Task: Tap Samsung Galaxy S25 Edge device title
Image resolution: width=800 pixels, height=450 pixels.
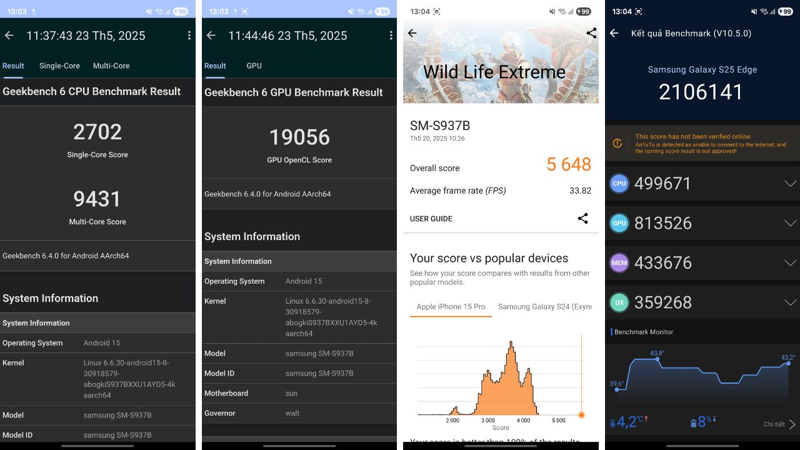Action: [x=702, y=69]
